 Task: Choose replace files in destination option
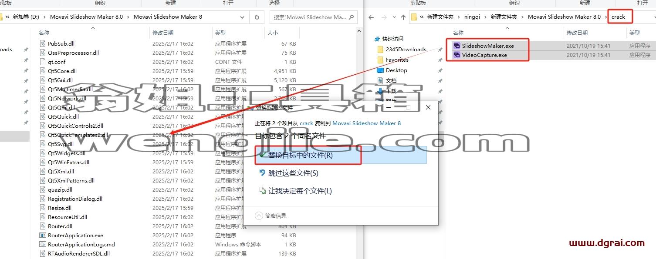(341, 155)
